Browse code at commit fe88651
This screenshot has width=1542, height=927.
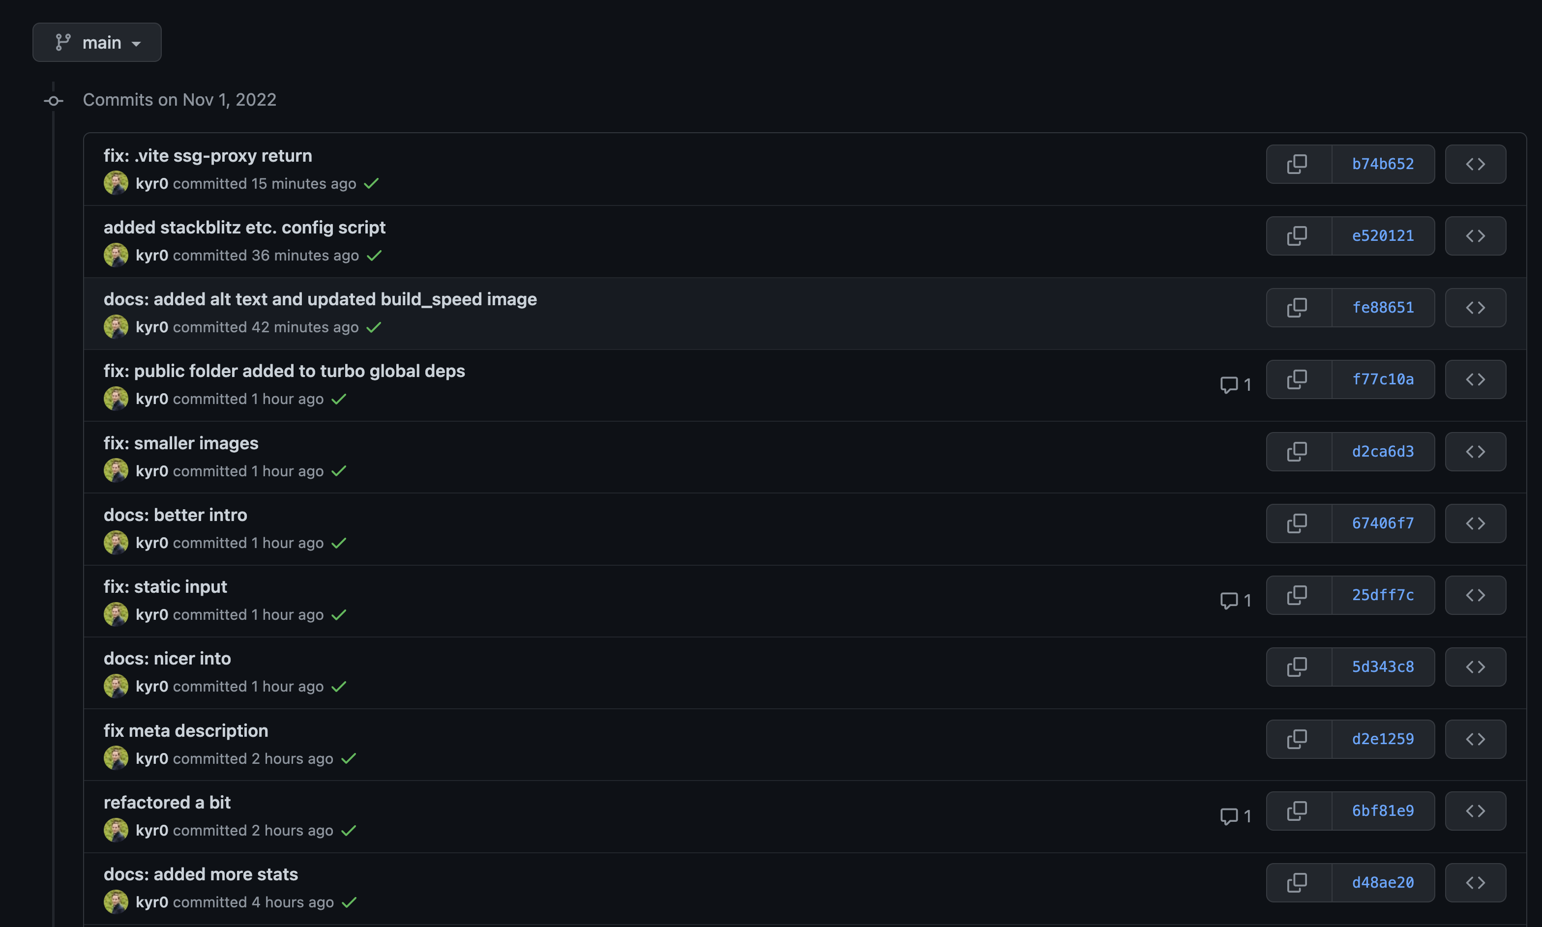(1475, 307)
